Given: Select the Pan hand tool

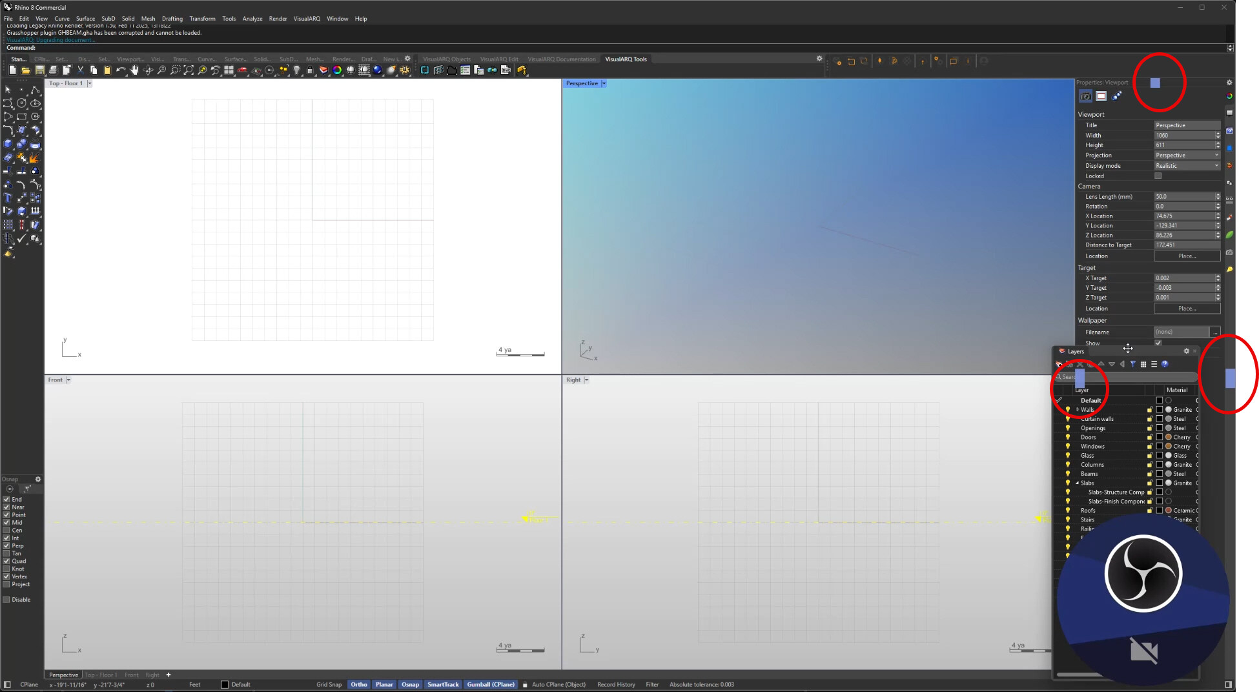Looking at the screenshot, I should (134, 70).
